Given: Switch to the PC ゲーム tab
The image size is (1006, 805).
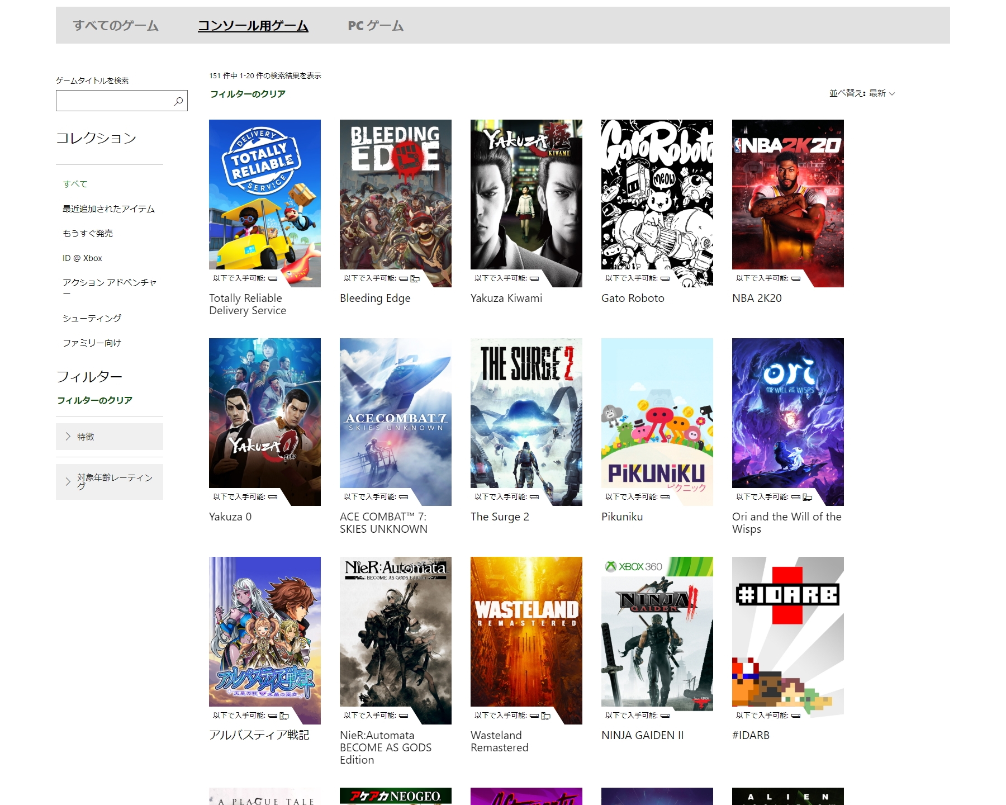Looking at the screenshot, I should (x=376, y=26).
